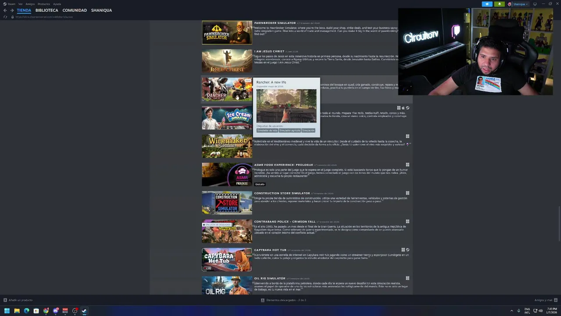
Task: Click the PAWNBROKER SIMULATOR title
Action: [275, 23]
